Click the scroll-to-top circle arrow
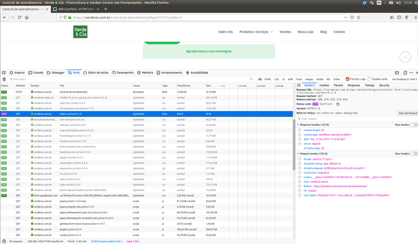This screenshot has height=244, width=418. click(405, 57)
